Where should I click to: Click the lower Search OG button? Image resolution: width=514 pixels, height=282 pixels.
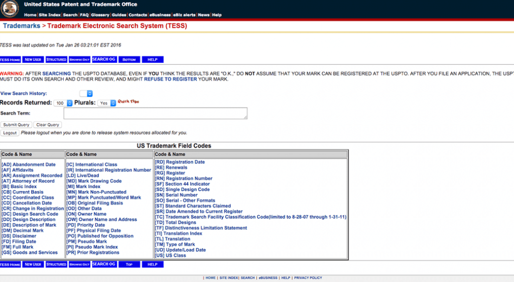(x=104, y=264)
